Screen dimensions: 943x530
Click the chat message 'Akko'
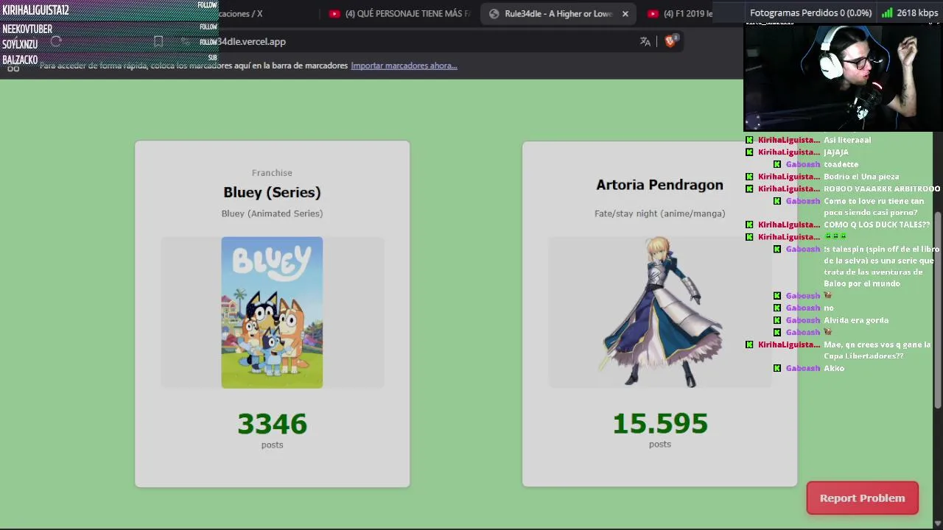[x=834, y=368]
